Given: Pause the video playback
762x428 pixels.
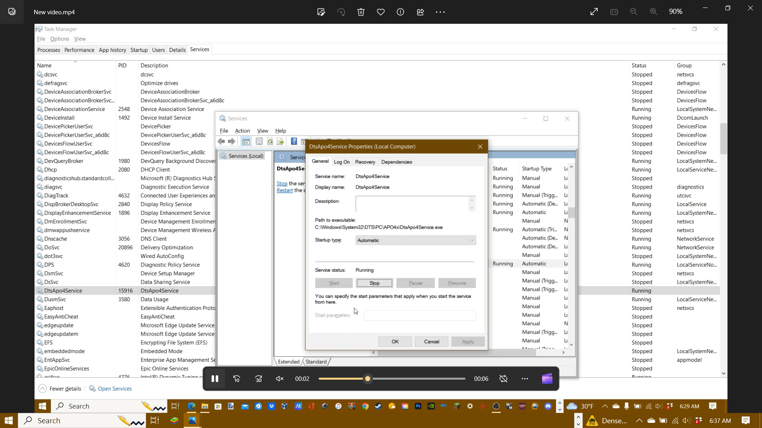Looking at the screenshot, I should click(x=215, y=379).
